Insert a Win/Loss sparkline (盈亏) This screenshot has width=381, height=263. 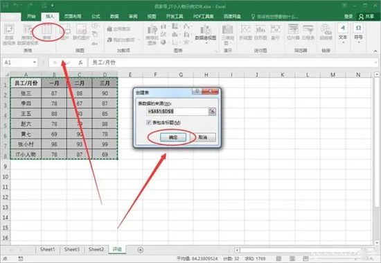click(276, 32)
